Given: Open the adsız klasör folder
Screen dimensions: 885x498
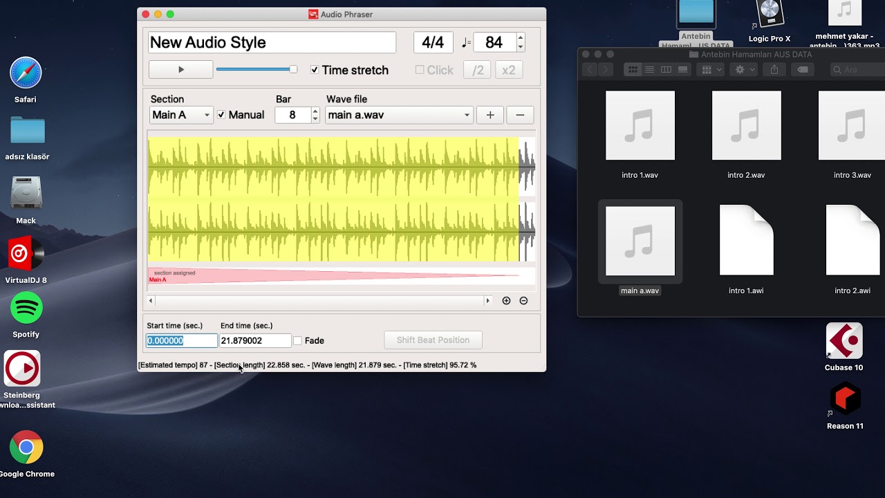Looking at the screenshot, I should click(x=28, y=131).
